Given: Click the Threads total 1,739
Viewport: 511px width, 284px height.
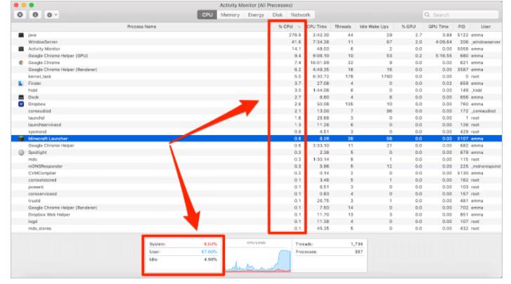Looking at the screenshot, I should tap(356, 244).
